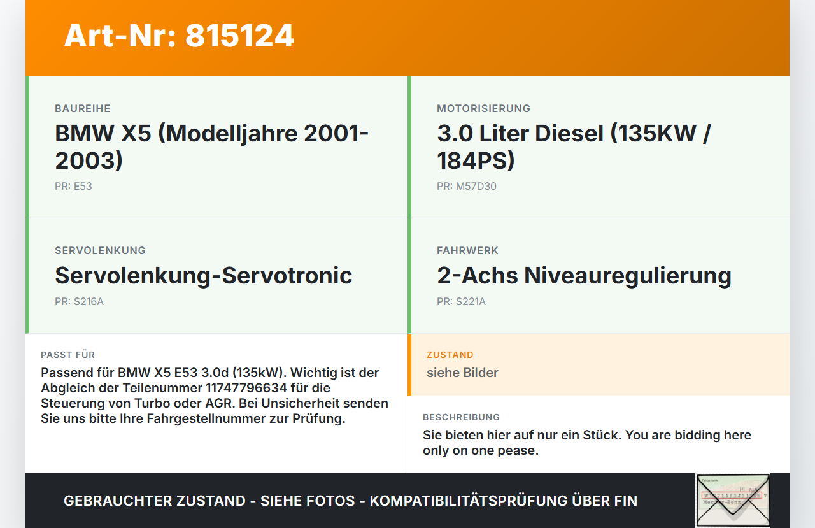Select the 'siehe Bilder' condition text

point(462,373)
